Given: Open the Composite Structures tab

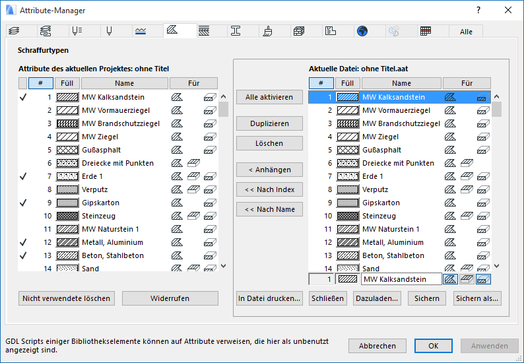Looking at the screenshot, I should (x=204, y=31).
